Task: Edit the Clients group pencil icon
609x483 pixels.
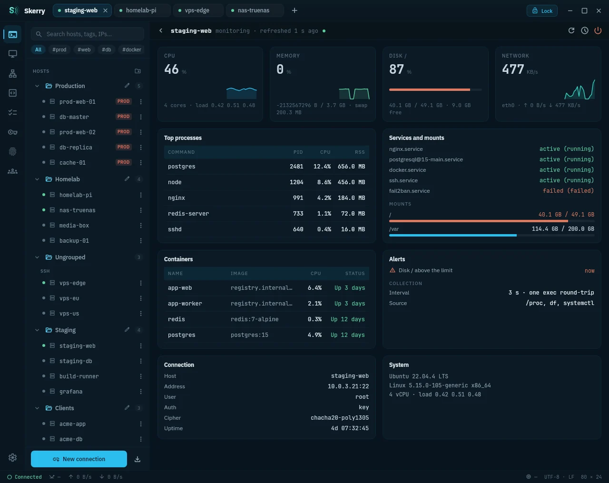Action: point(127,408)
